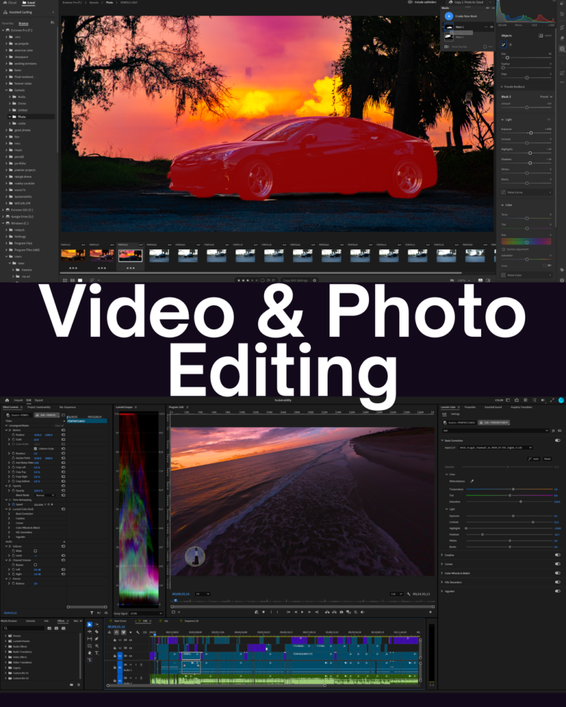This screenshot has width=566, height=707.
Task: Toggle the Creative section switch in Lumetri Color
Action: pyautogui.click(x=558, y=555)
